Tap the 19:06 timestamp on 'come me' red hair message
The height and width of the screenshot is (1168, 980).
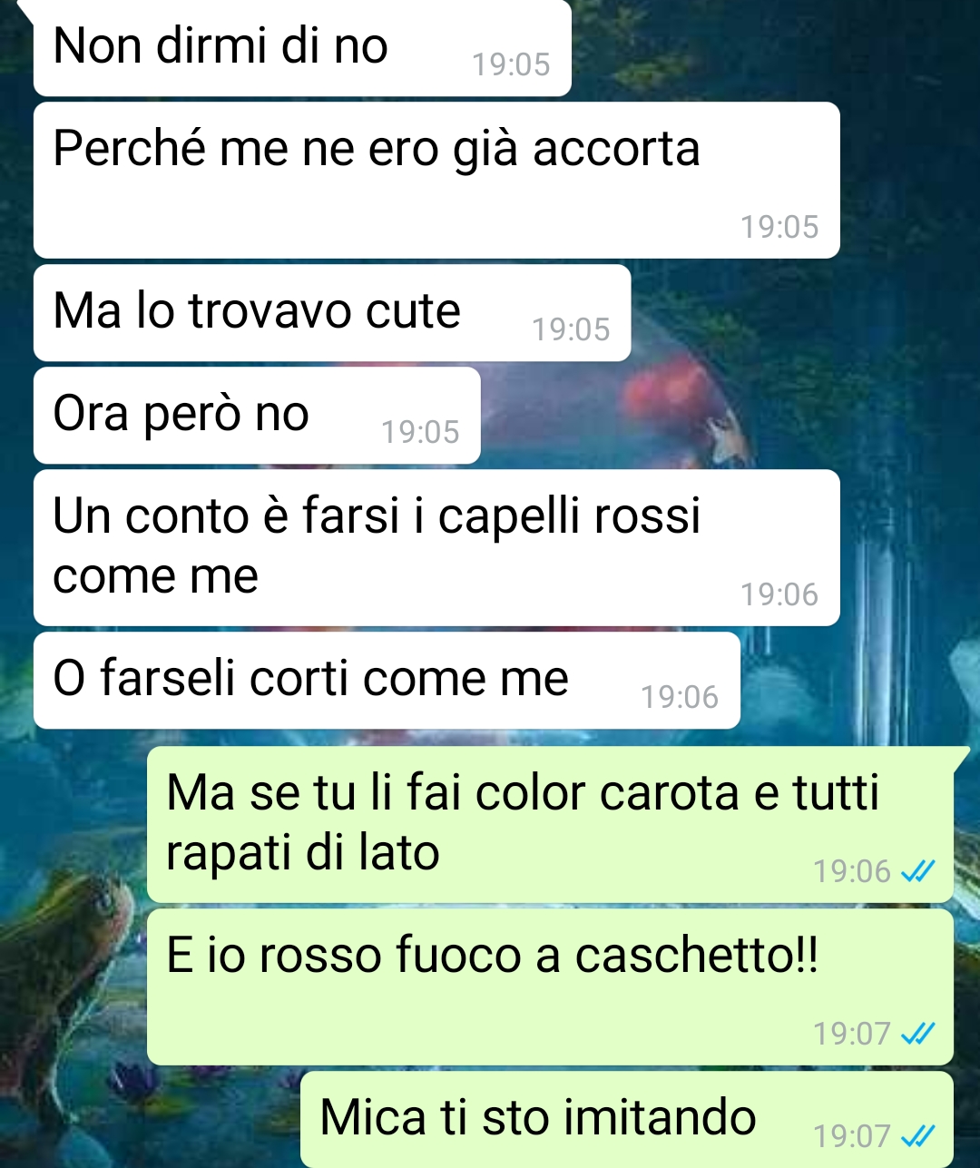coord(779,594)
